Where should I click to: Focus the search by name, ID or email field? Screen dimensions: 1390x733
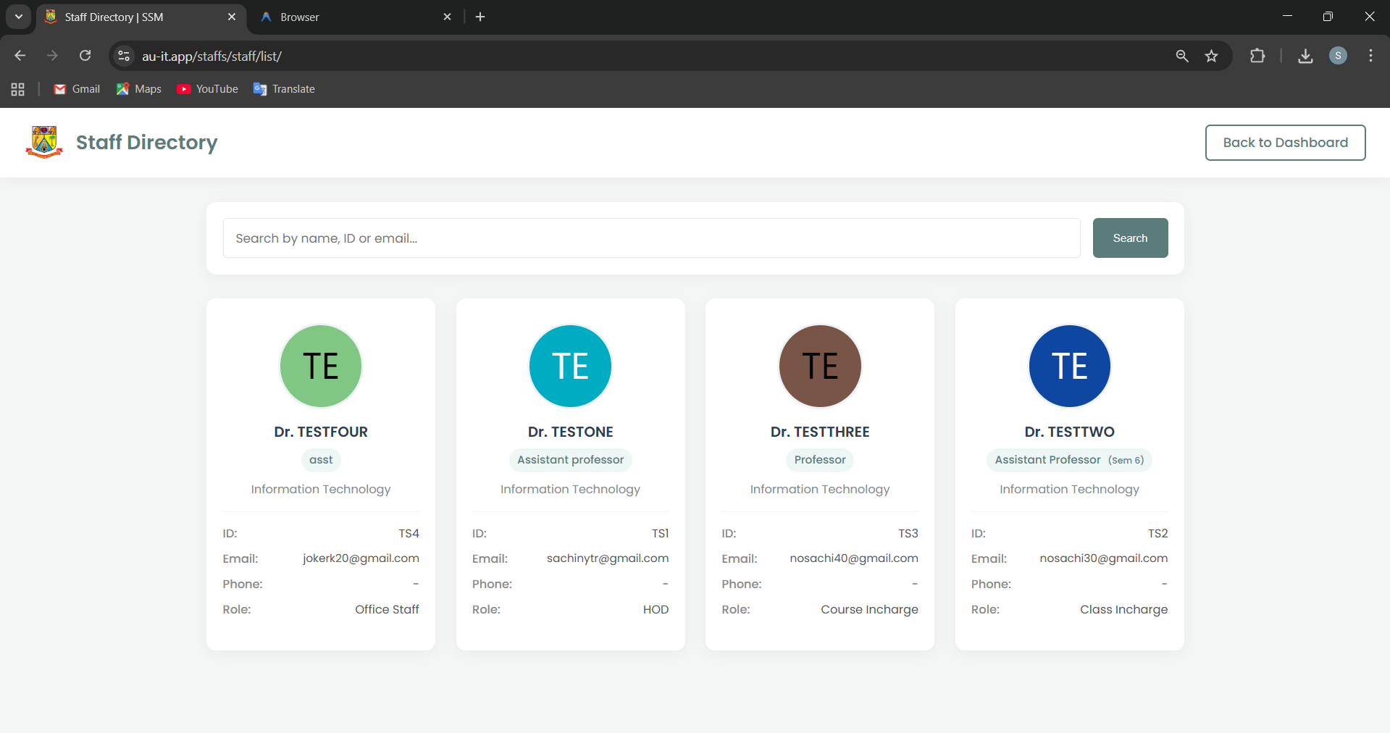[x=651, y=238]
